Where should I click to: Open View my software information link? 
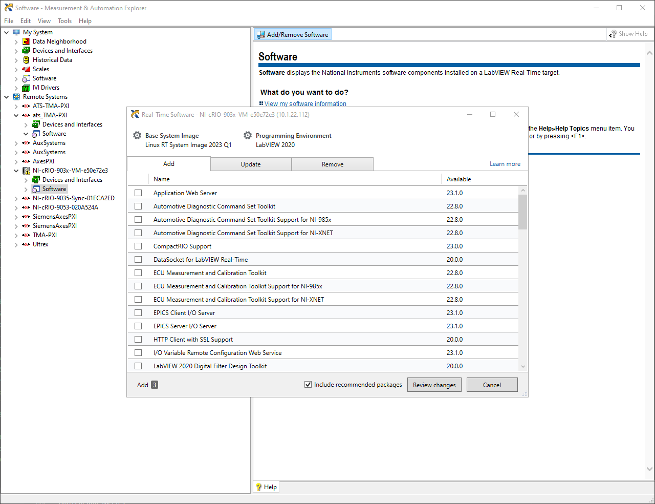305,104
